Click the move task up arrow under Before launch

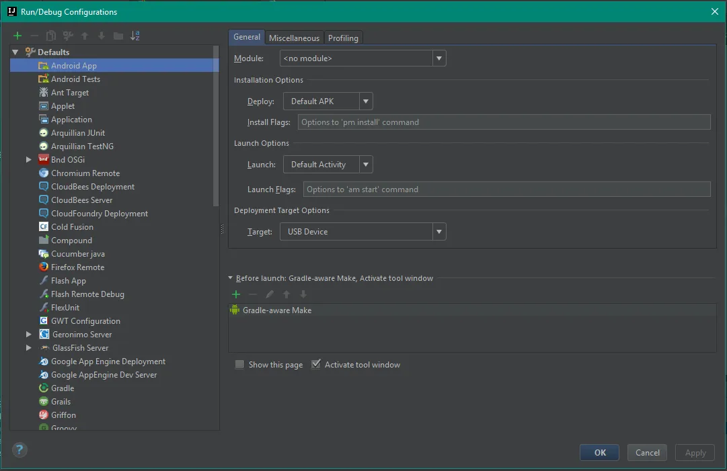pyautogui.click(x=286, y=294)
